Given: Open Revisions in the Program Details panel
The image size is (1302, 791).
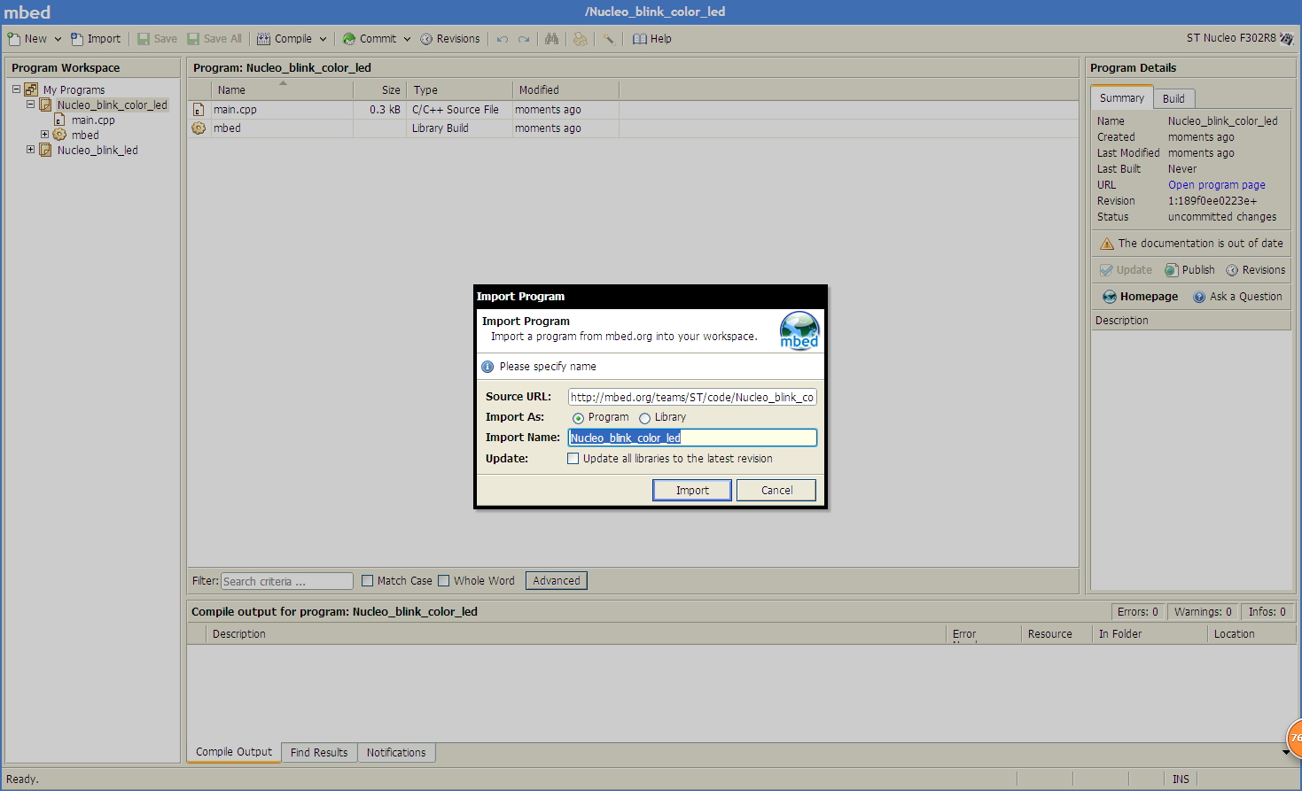Looking at the screenshot, I should (1255, 270).
